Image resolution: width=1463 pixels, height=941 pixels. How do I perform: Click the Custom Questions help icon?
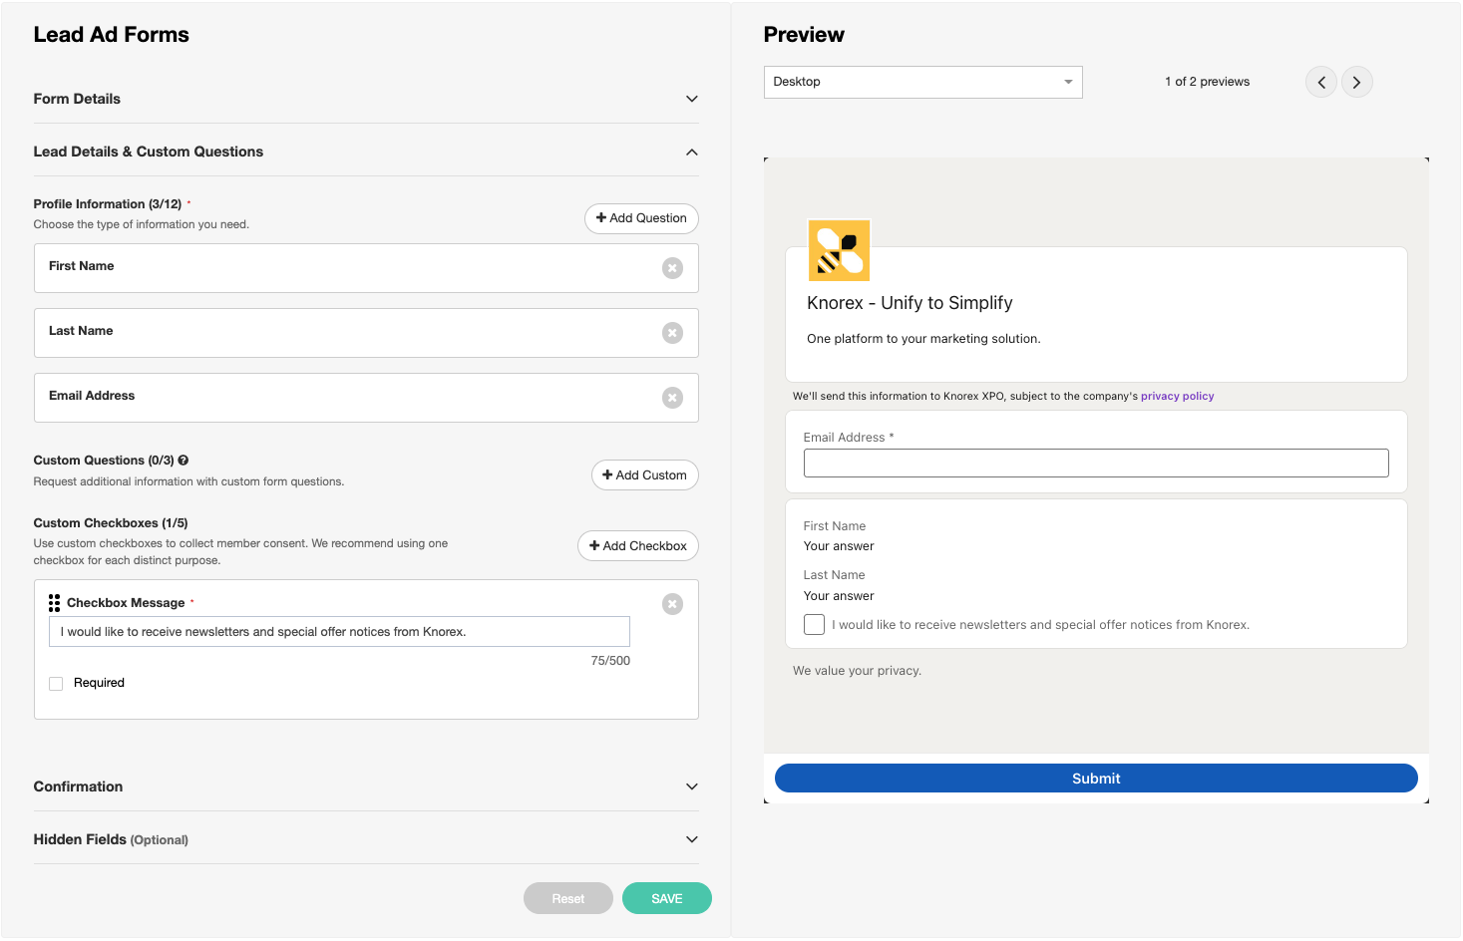tap(183, 461)
